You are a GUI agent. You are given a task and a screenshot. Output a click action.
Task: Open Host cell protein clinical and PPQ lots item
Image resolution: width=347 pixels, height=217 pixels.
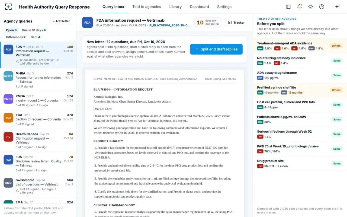coord(300,105)
